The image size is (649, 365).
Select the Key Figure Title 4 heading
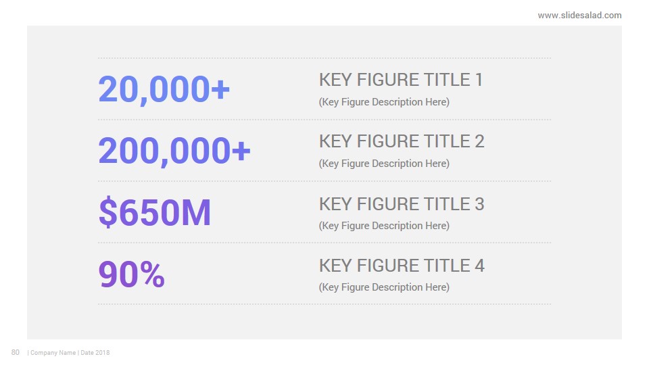(402, 266)
